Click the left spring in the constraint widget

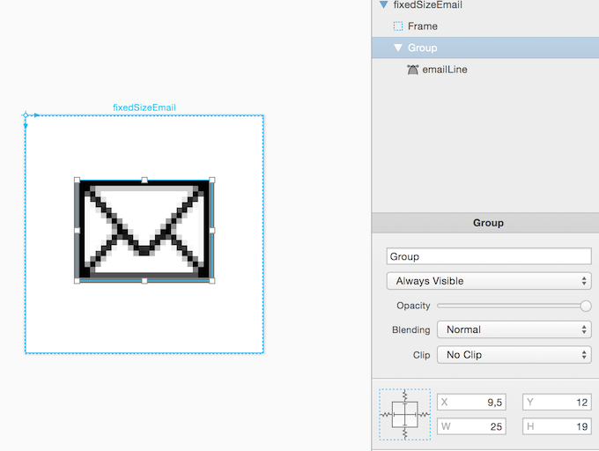click(x=386, y=414)
